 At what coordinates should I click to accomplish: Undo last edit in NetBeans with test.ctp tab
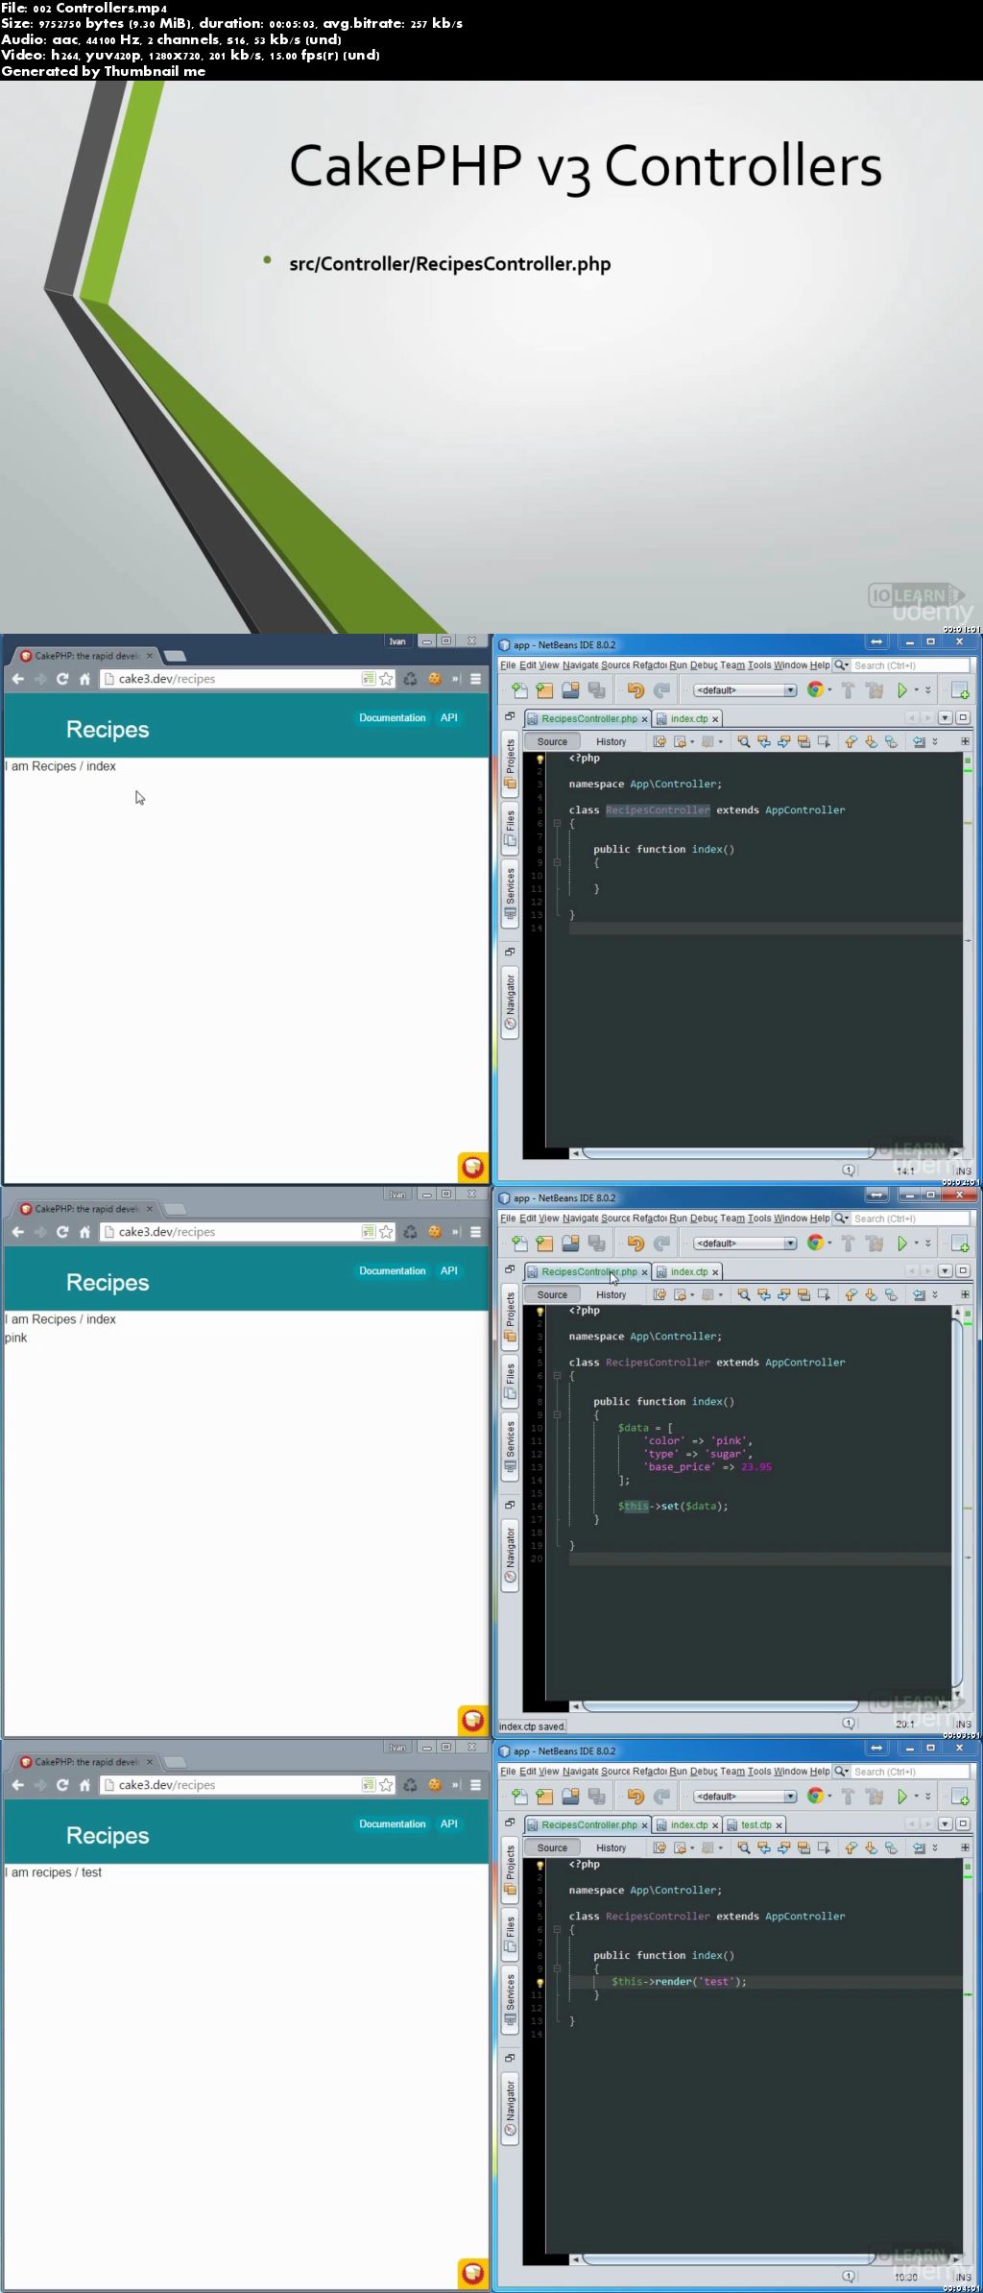tap(635, 1796)
